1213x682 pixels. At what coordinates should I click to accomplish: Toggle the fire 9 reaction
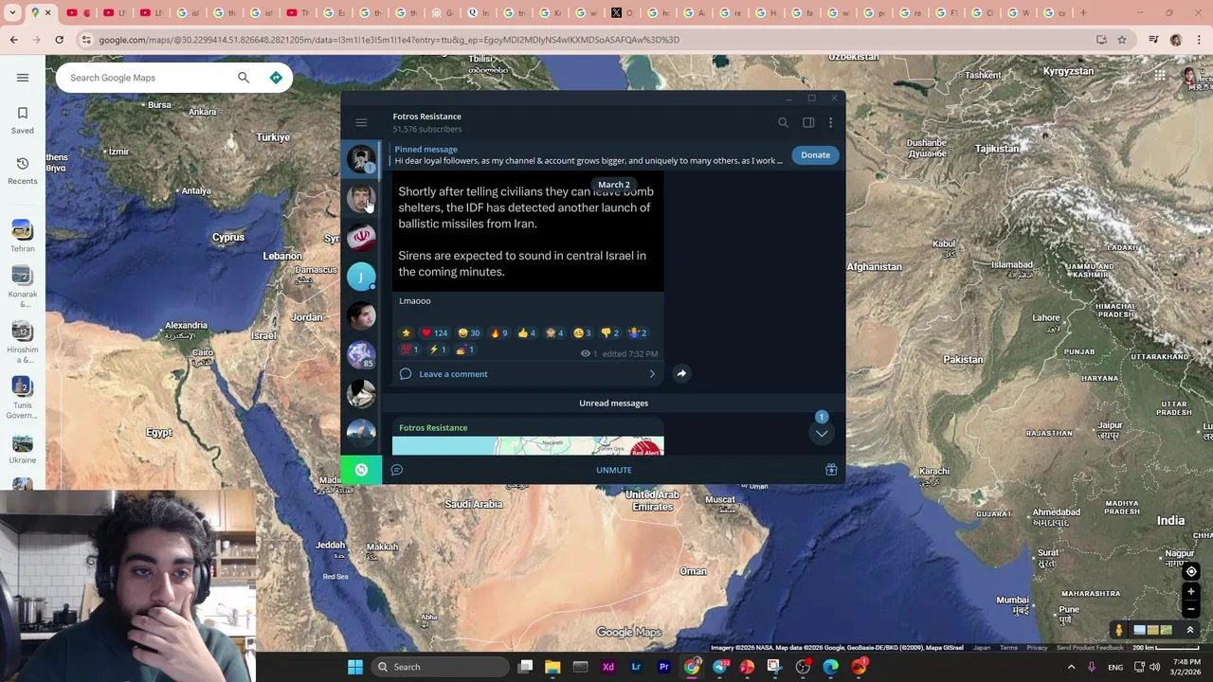[498, 333]
